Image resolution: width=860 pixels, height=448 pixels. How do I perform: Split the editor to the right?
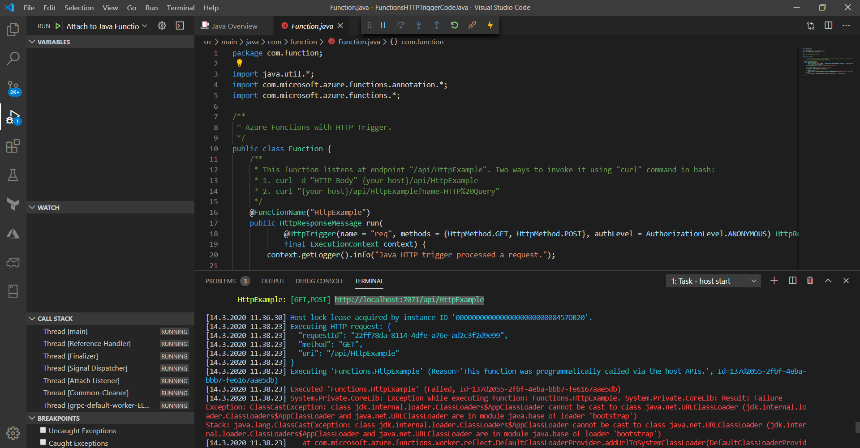coord(829,26)
